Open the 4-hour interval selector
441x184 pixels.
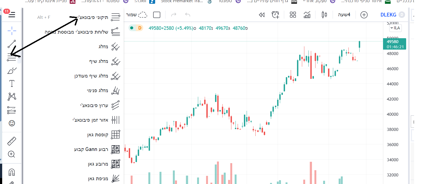click(x=344, y=15)
